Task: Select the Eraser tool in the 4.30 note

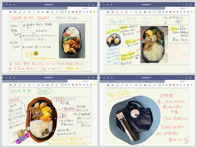Action: (x=20, y=85)
